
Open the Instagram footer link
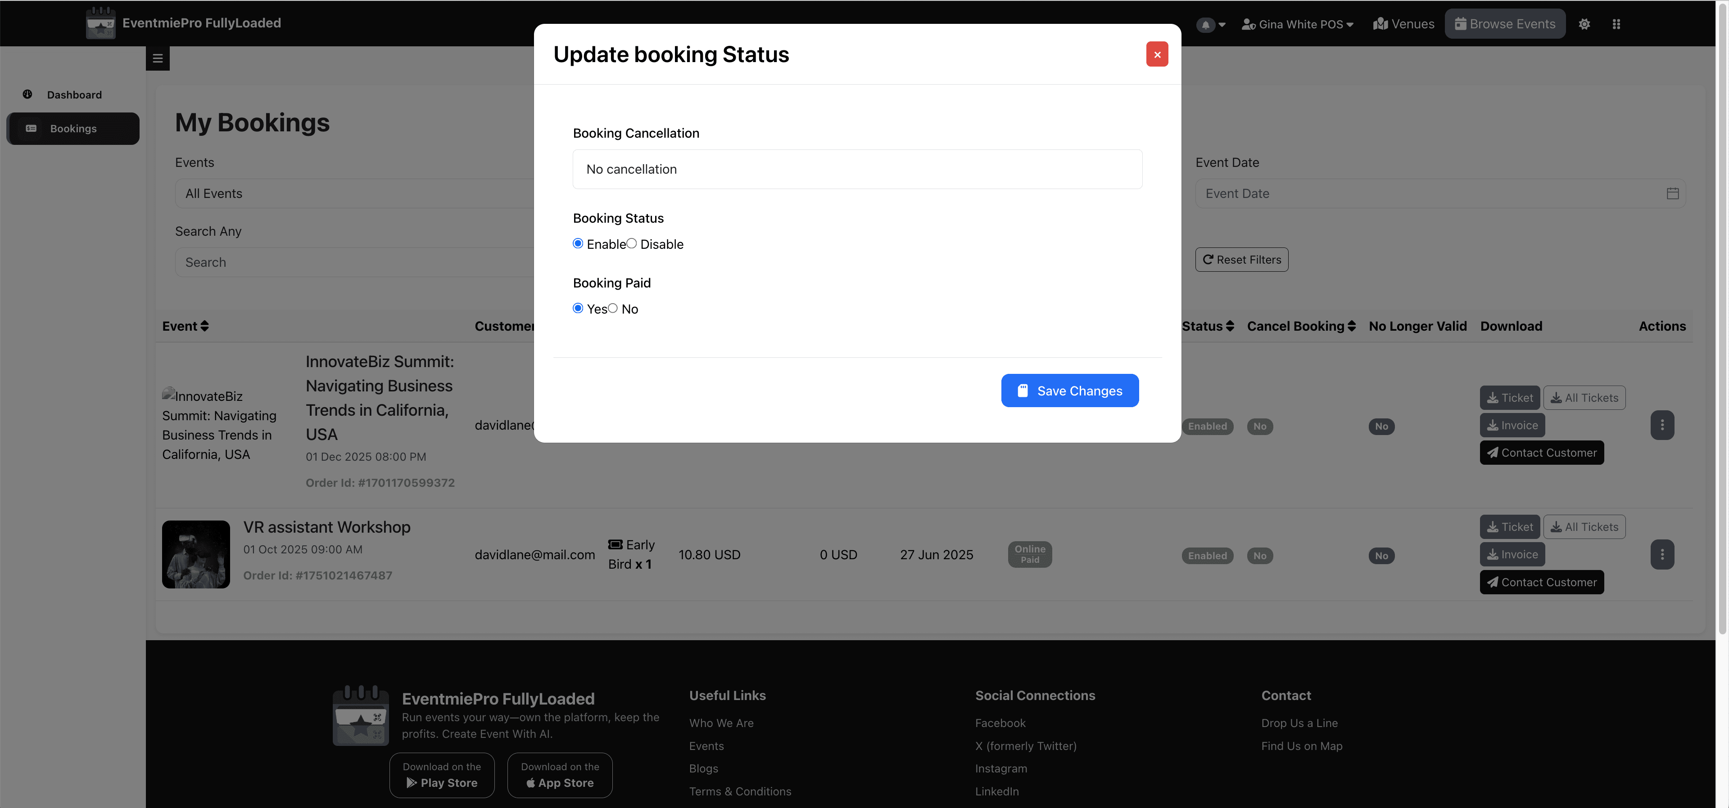[x=1001, y=768]
